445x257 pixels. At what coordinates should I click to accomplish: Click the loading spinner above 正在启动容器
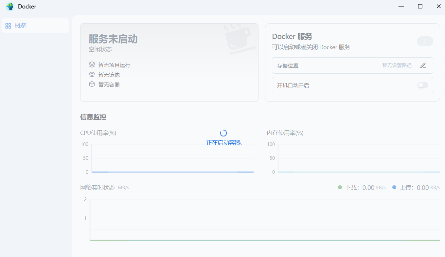coord(223,133)
